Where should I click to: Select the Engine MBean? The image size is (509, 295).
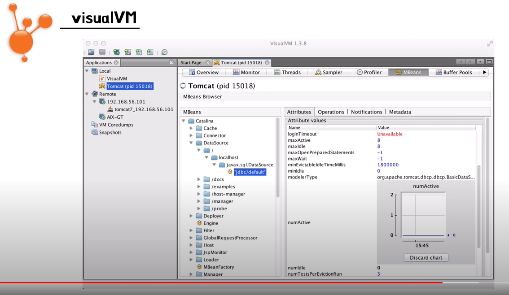211,223
